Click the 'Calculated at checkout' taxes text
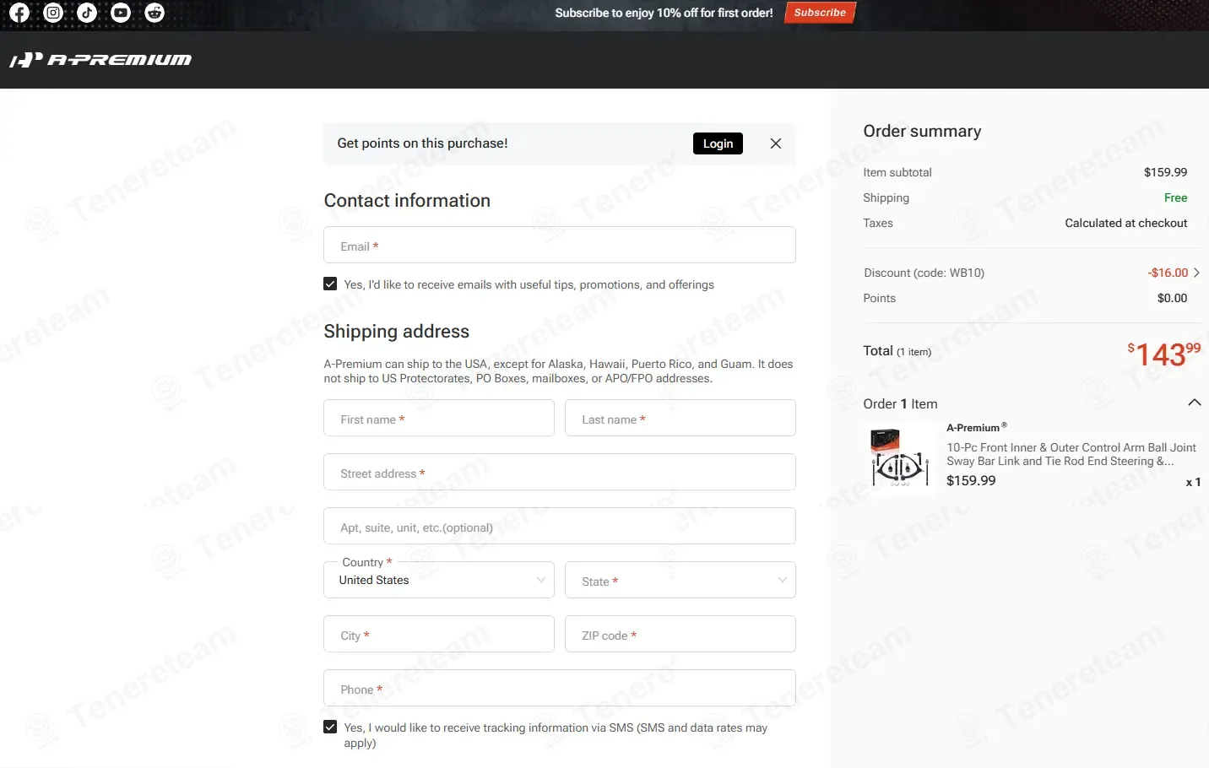1209x768 pixels. coord(1126,223)
